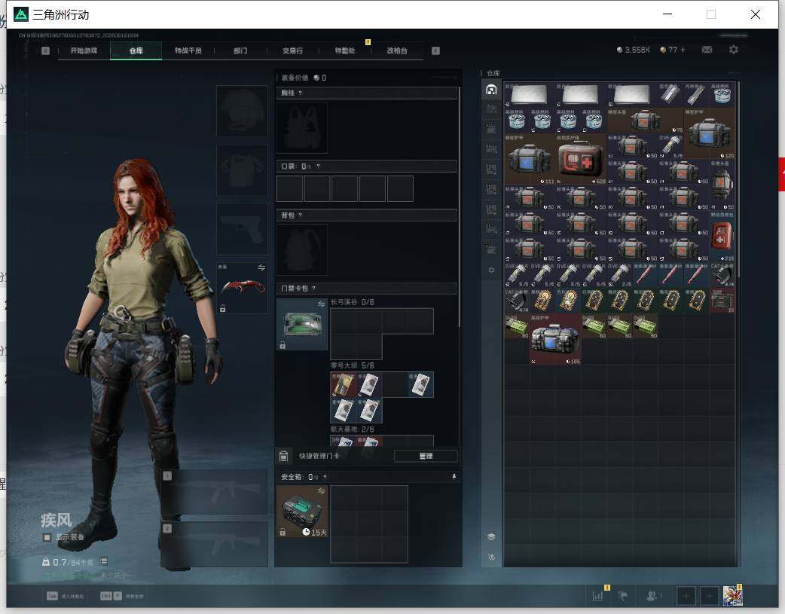Open warehouse sidebar settings gear
The height and width of the screenshot is (614, 785).
(491, 270)
